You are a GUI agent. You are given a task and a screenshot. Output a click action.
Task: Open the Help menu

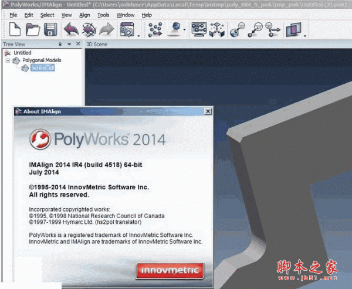(x=147, y=15)
